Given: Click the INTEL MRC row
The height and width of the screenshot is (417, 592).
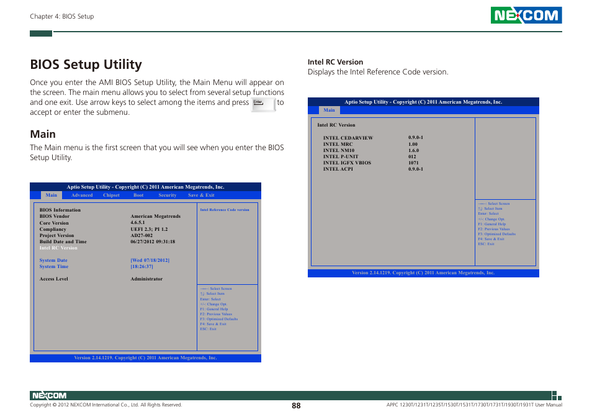Looking at the screenshot, I should (370, 144).
